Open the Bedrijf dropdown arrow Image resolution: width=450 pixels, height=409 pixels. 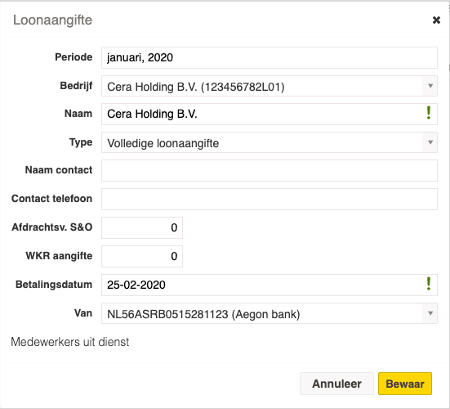tap(430, 86)
